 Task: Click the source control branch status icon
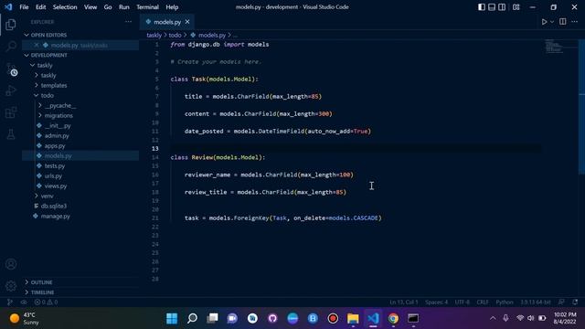point(10,302)
